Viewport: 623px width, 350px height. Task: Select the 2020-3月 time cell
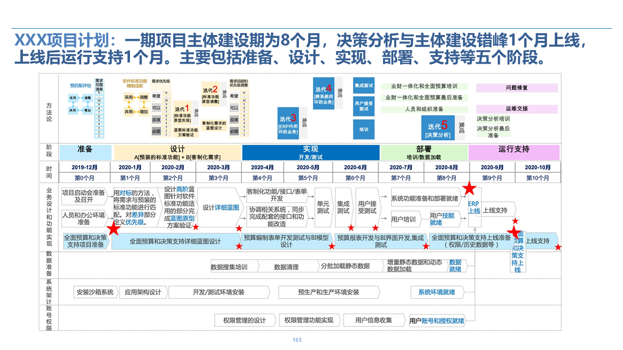[219, 167]
